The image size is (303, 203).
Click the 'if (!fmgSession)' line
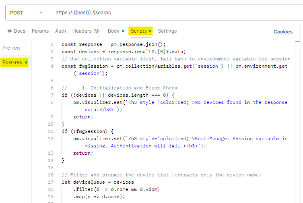tap(88, 131)
